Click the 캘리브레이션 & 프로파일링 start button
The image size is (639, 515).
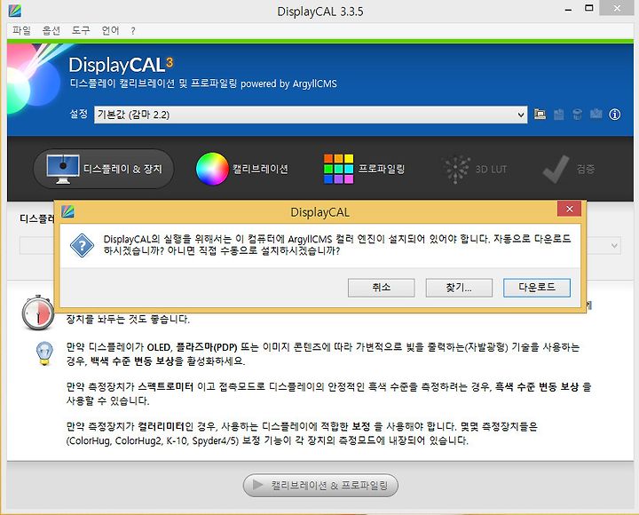click(x=320, y=485)
